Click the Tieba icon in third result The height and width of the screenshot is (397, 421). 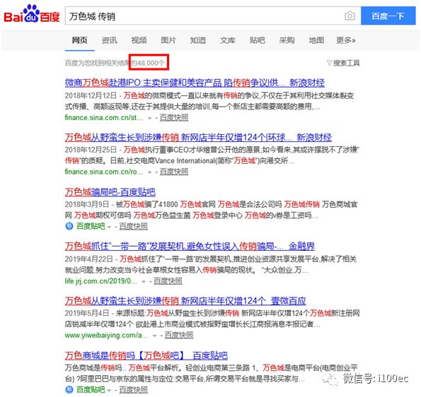tap(69, 226)
